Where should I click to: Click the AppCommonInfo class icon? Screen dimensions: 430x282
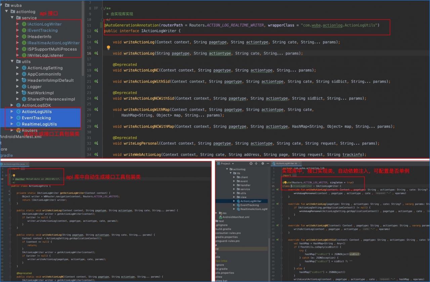coord(24,74)
